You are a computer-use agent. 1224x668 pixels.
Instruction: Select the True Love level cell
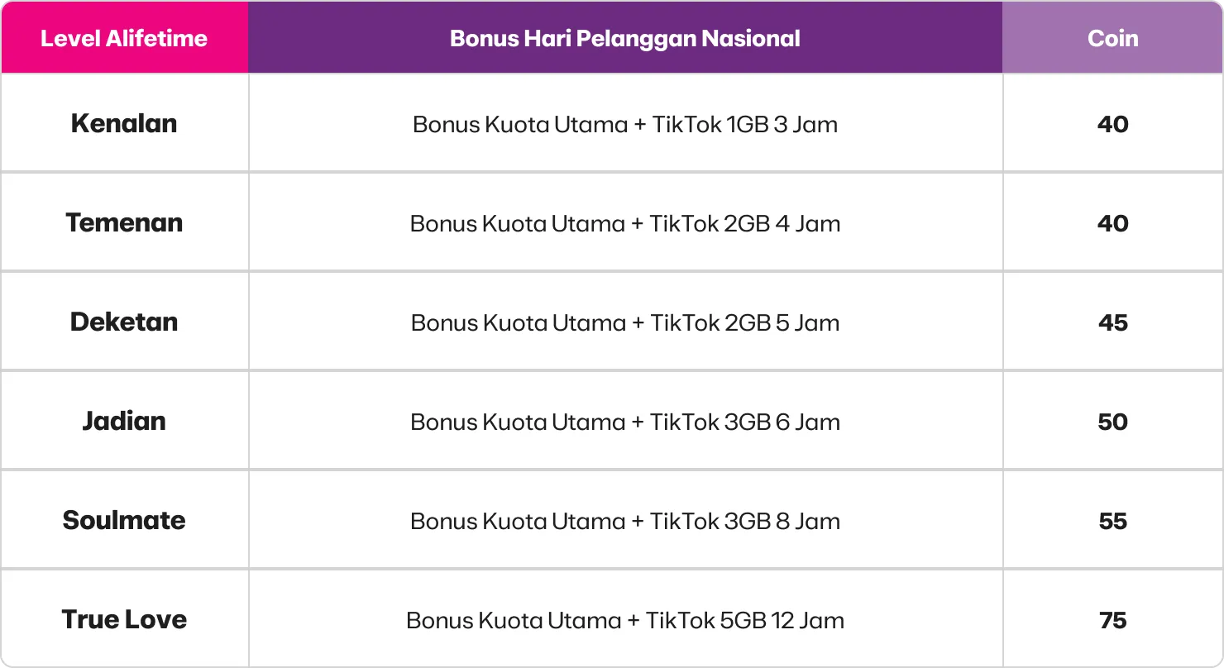pos(124,619)
